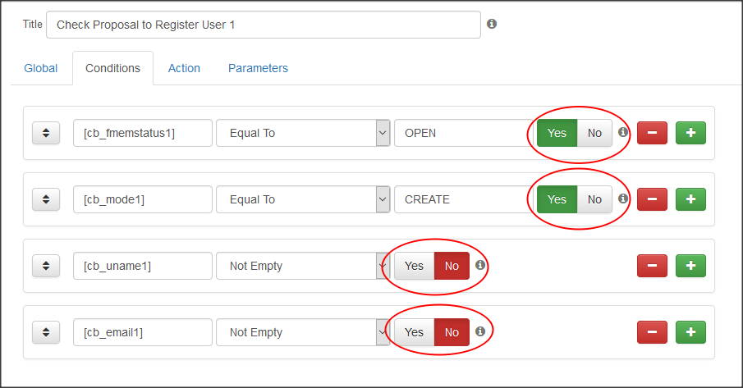Remove the cb_fmemstatus1 condition with red minus
743x388 pixels.
(x=652, y=133)
